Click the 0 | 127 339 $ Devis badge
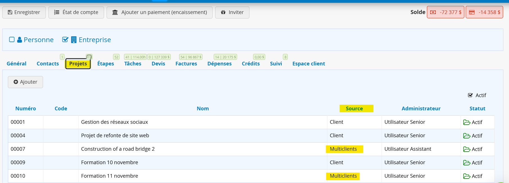The height and width of the screenshot is (183, 509). (x=159, y=57)
